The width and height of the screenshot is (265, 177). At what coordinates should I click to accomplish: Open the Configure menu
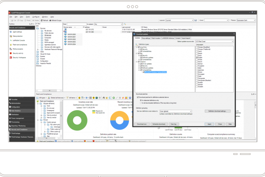click(x=36, y=17)
